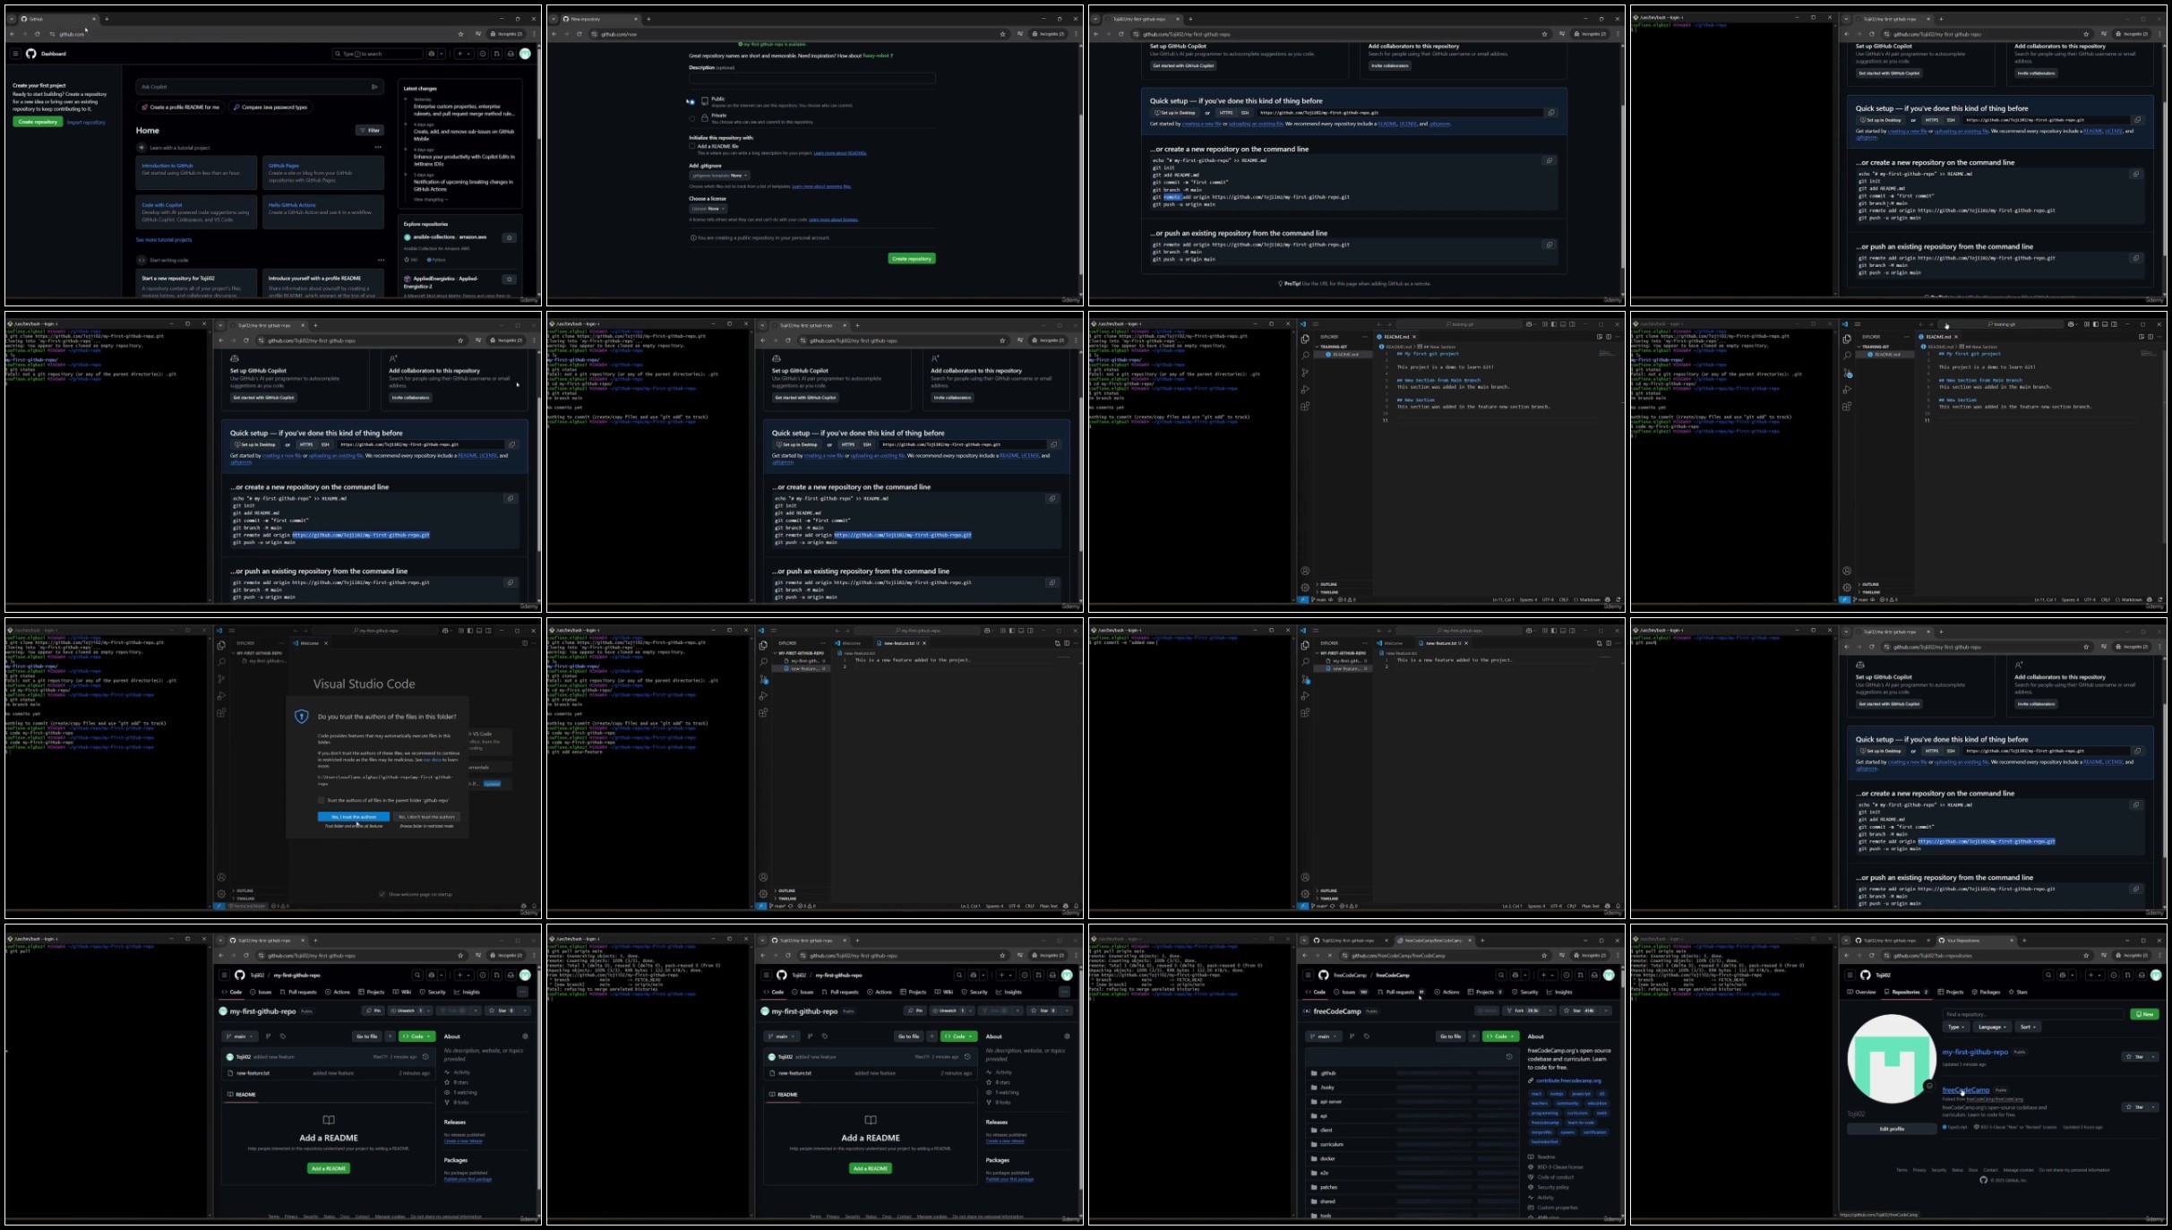The width and height of the screenshot is (2172, 1230).
Task: Open the notifications inbox icon on the Dashboard header
Action: click(x=511, y=54)
